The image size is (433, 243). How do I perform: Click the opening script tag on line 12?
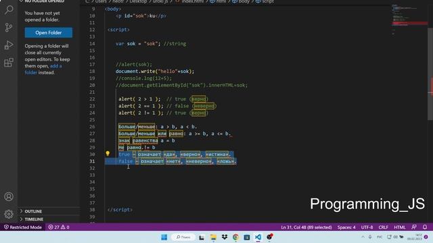pyautogui.click(x=118, y=30)
